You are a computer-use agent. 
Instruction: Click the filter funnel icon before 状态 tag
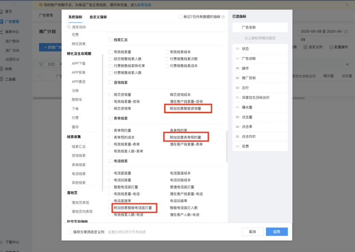click(41, 64)
